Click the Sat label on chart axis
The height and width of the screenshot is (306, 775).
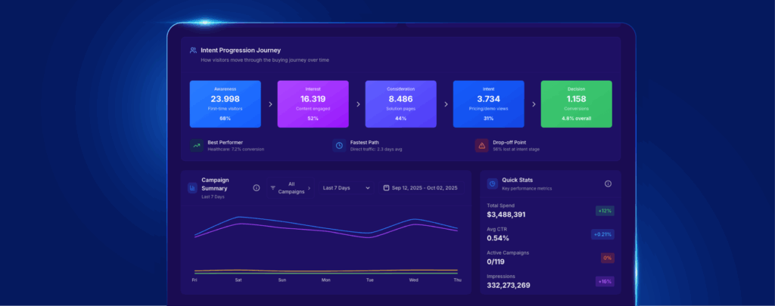pos(238,280)
